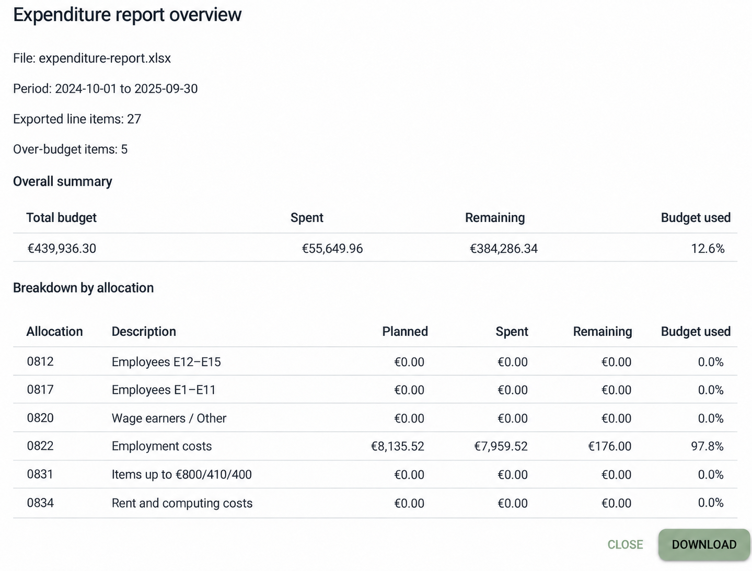This screenshot has height=571, width=752.
Task: Select the total budget value €439,936.30
Action: (x=62, y=249)
